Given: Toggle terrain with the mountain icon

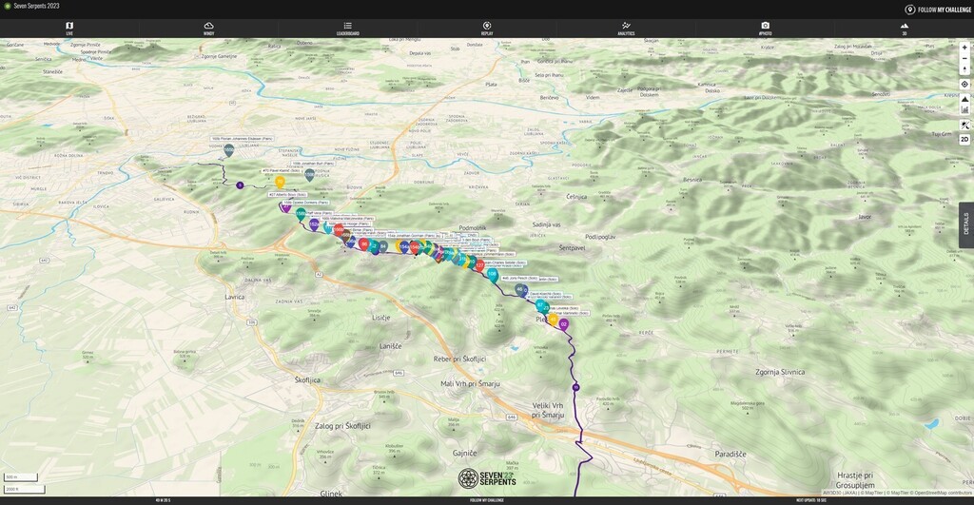Looking at the screenshot, I should pyautogui.click(x=964, y=99).
